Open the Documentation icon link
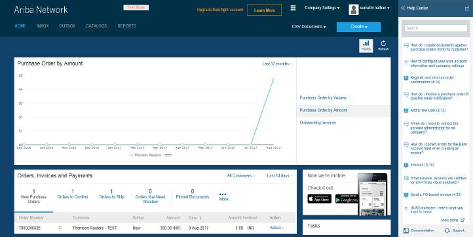 pyautogui.click(x=406, y=230)
